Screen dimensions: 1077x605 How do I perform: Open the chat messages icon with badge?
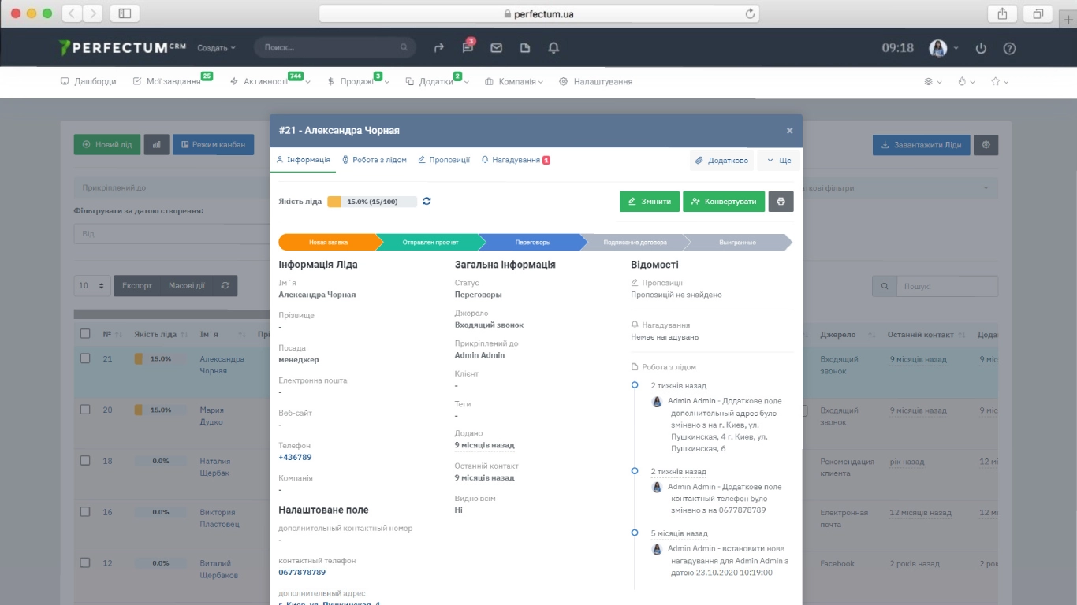(x=468, y=48)
